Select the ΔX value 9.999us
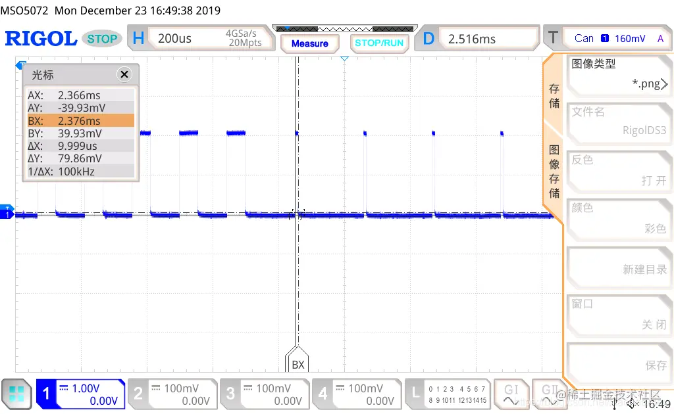Screen dimensions: 674x414 pyautogui.click(x=78, y=146)
